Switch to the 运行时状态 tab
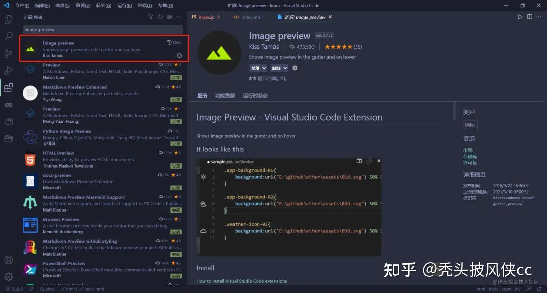 point(255,96)
